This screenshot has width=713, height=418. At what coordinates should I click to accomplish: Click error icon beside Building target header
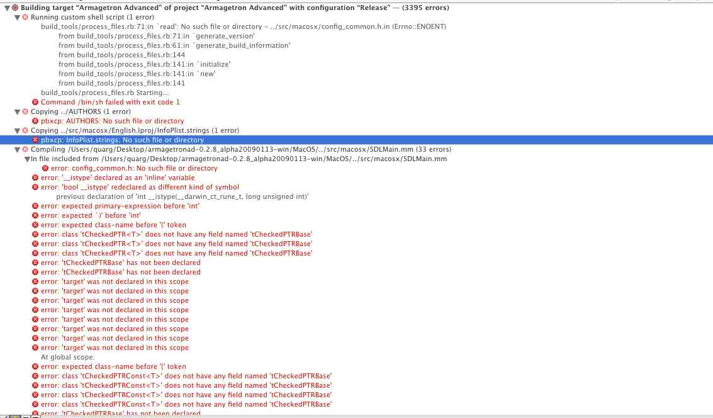pos(15,8)
